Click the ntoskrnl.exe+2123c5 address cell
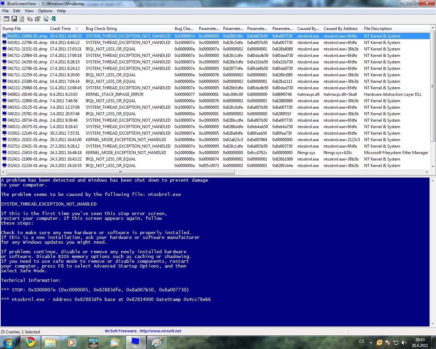 [342, 140]
